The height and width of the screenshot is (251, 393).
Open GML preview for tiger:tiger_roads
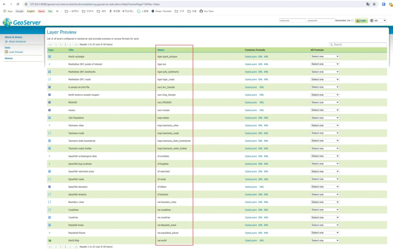tap(261, 80)
